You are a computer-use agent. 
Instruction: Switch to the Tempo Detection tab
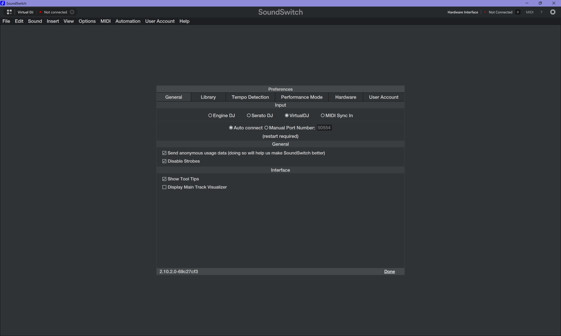click(x=250, y=97)
